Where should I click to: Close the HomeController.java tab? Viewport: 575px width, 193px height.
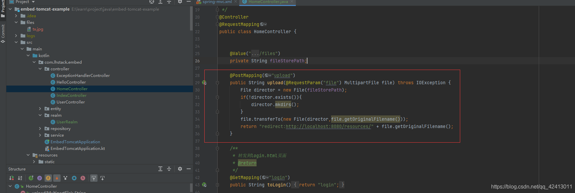[x=292, y=2]
